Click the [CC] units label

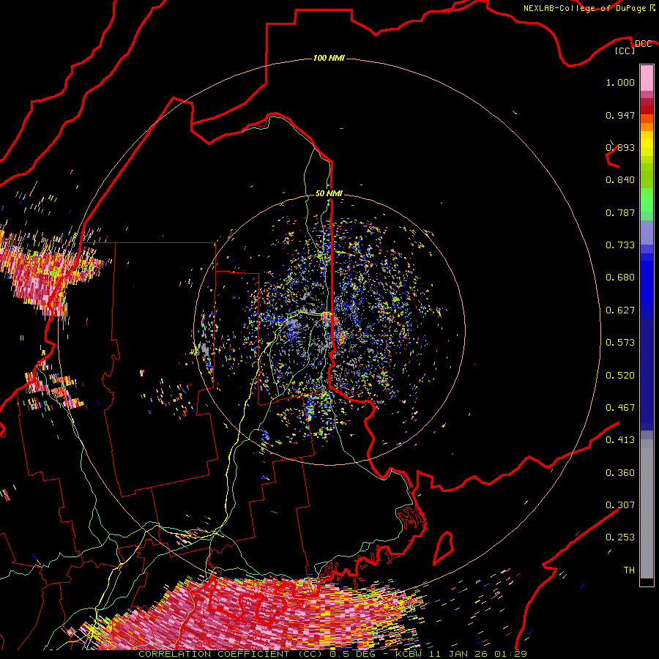click(625, 51)
